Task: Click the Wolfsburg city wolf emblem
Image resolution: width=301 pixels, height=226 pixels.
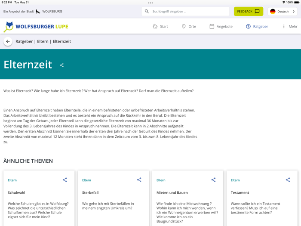Action: pos(38,12)
